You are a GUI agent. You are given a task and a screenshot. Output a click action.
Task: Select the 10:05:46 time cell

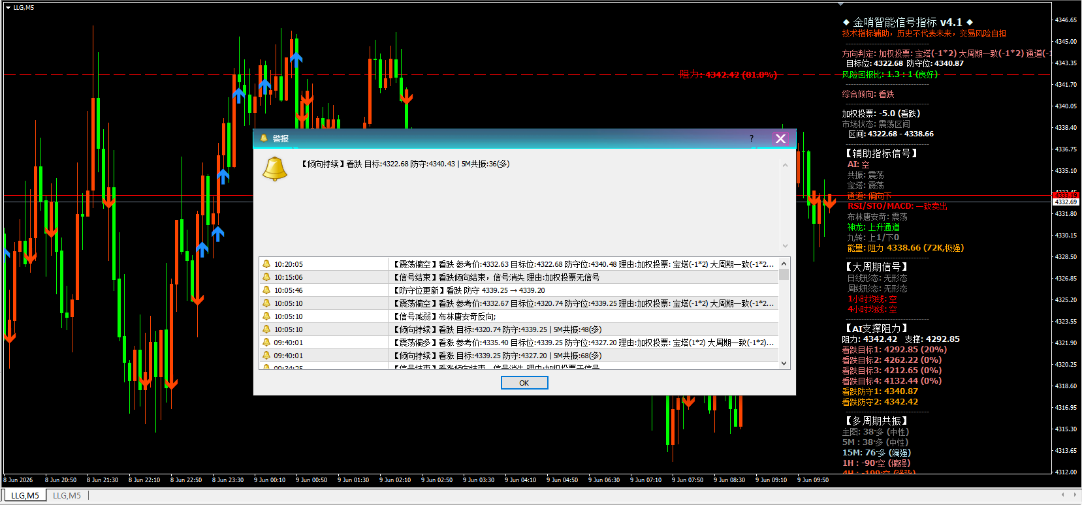point(288,290)
